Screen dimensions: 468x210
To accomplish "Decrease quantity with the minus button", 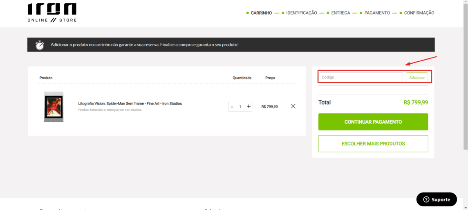I will tap(232, 107).
